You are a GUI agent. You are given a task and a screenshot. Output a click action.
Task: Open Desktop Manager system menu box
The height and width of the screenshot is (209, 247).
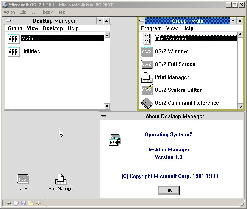(x=8, y=21)
